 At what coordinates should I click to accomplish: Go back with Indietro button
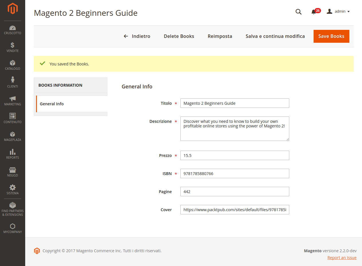click(x=137, y=36)
